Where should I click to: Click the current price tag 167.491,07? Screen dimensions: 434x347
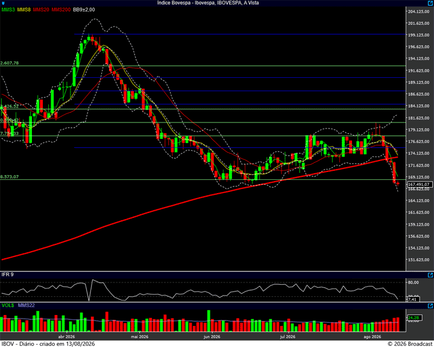coord(420,184)
